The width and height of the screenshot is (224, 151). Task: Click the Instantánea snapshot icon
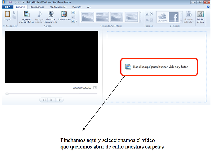coord(64,14)
